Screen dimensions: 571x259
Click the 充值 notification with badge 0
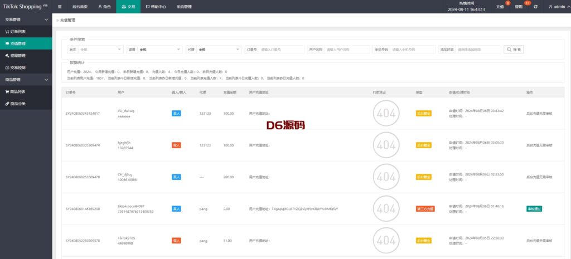(501, 6)
